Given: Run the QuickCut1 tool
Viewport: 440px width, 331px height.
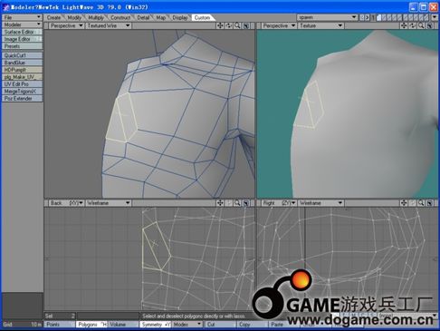Looking at the screenshot, I should click(22, 55).
